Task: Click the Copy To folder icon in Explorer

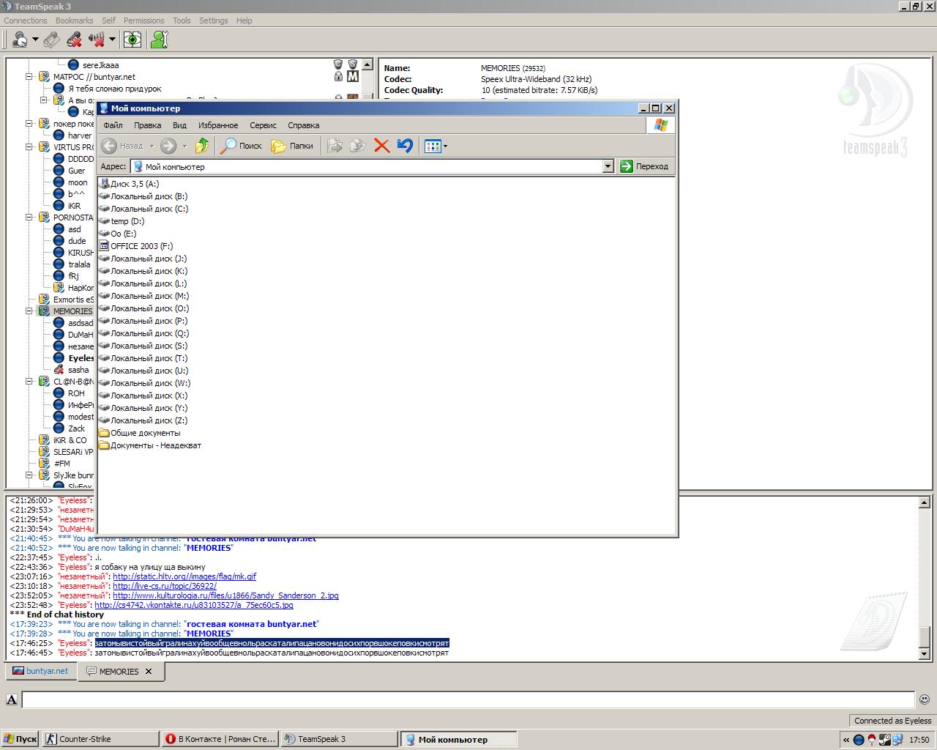Action: point(358,146)
